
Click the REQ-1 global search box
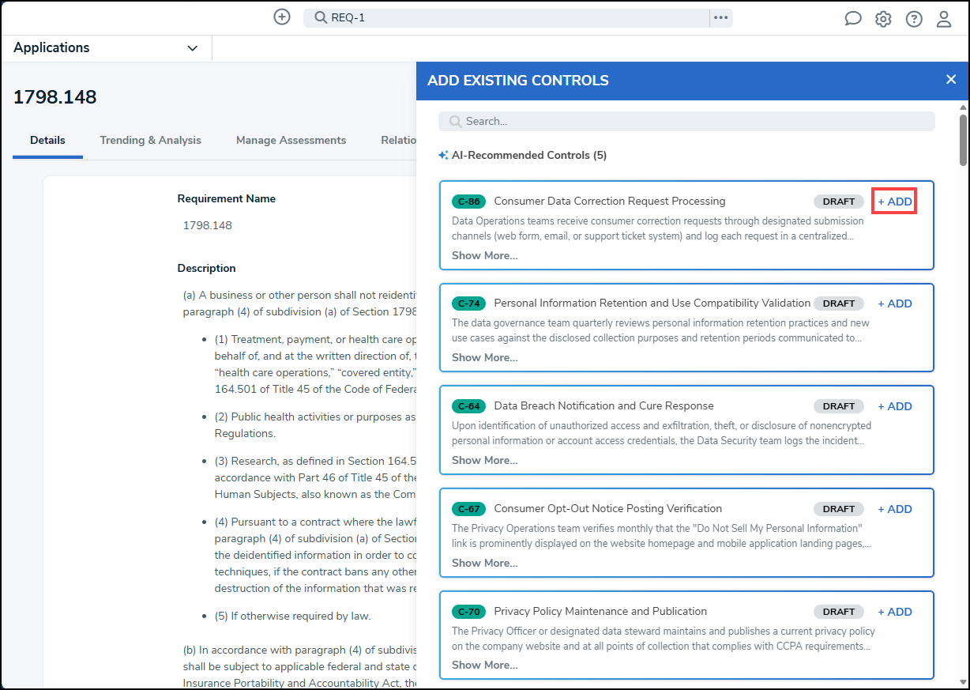pos(506,17)
